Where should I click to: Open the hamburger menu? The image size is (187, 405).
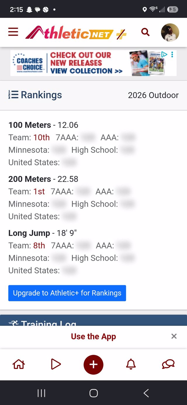pyautogui.click(x=13, y=32)
